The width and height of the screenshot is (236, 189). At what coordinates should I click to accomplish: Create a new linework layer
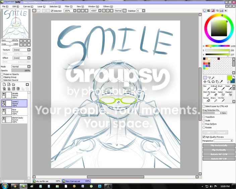click(x=9, y=84)
